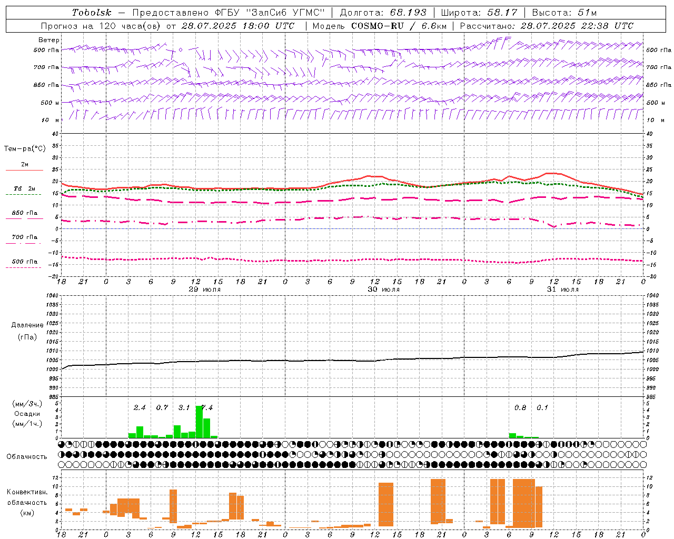
Task: Click the "10 м" wind level label at left
Action: pos(50,120)
